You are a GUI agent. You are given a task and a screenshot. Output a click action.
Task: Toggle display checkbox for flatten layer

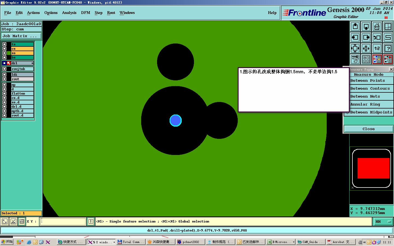click(x=4, y=93)
